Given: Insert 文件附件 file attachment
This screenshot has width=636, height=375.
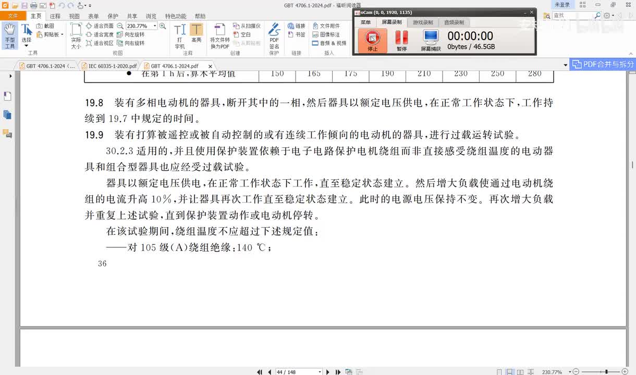Looking at the screenshot, I should coord(326,26).
